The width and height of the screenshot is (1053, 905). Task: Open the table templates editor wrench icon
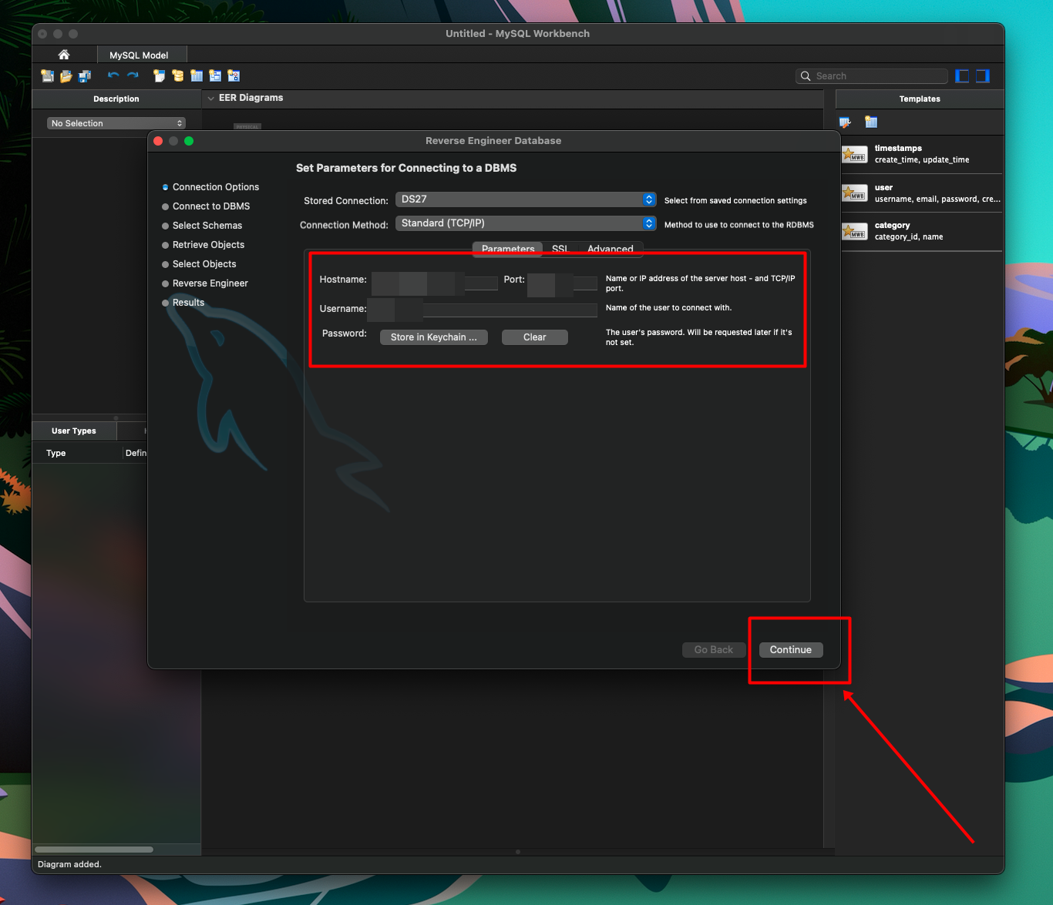(x=846, y=122)
